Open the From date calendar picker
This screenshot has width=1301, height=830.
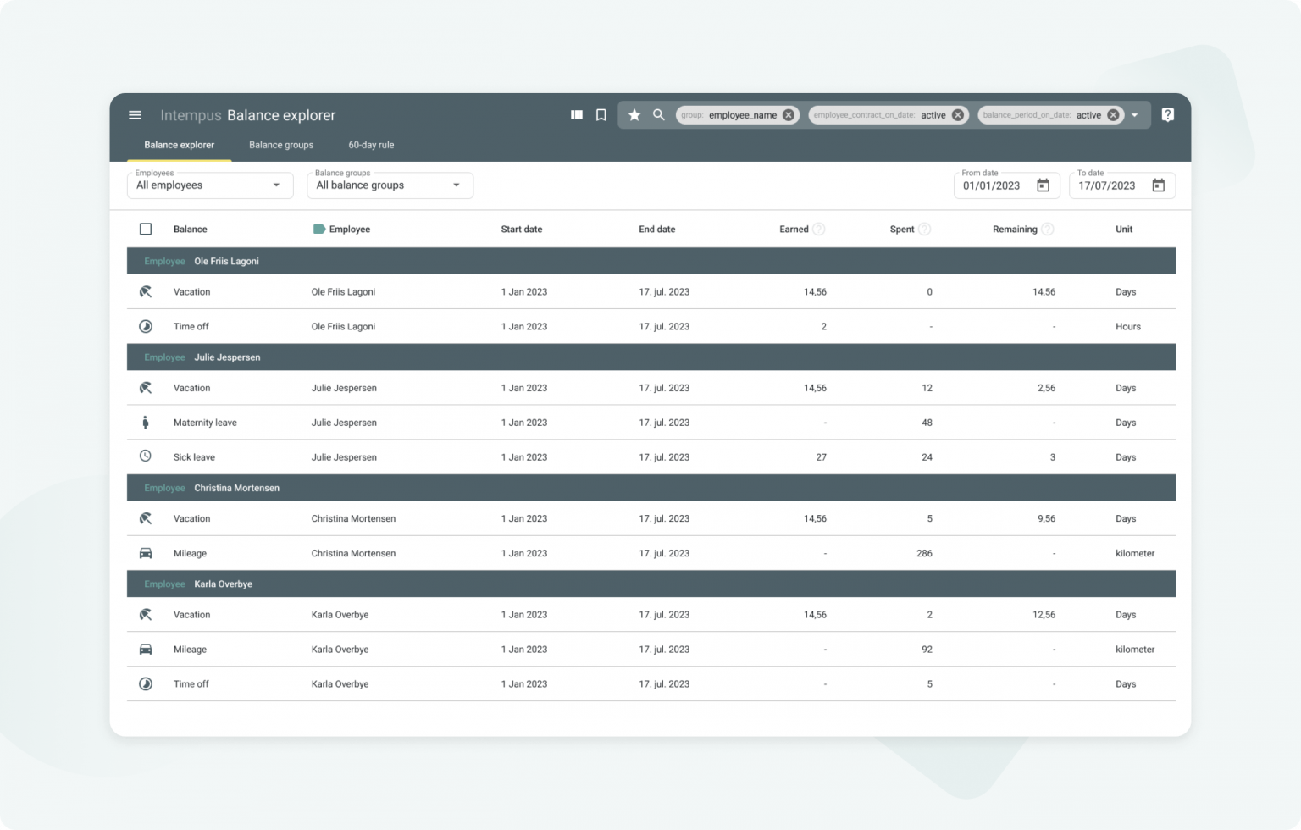click(x=1043, y=185)
